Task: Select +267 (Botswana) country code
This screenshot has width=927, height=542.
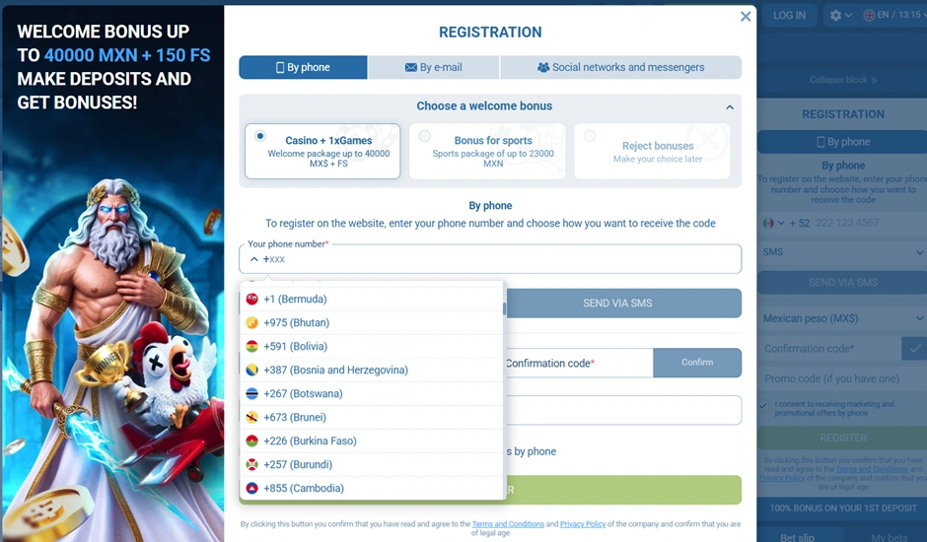Action: pos(372,393)
